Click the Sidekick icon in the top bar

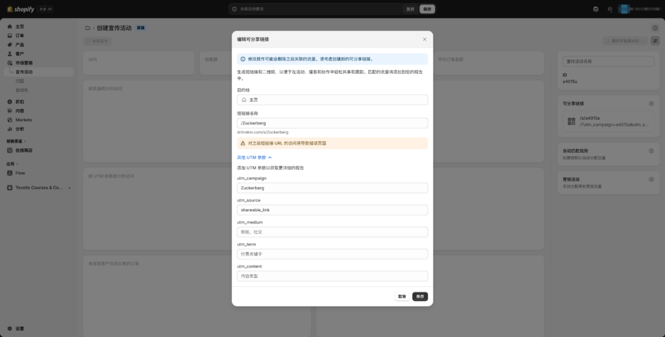point(596,9)
